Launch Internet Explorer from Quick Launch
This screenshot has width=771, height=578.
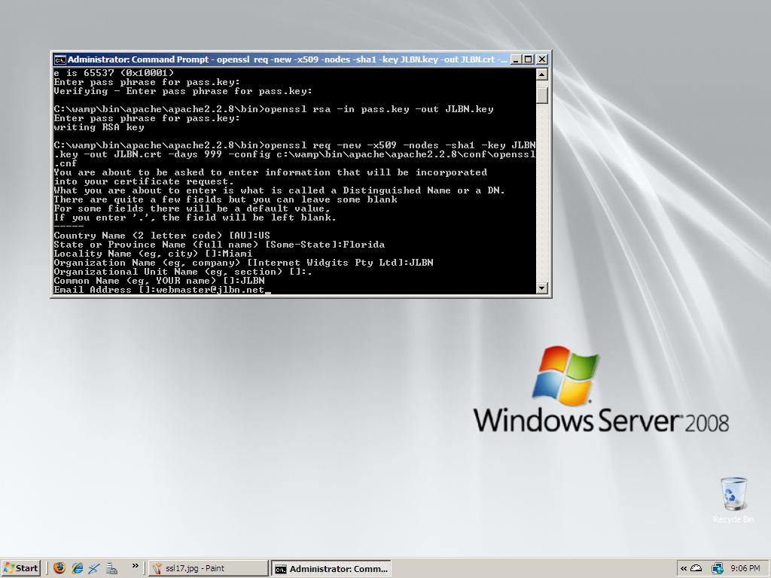(x=77, y=568)
